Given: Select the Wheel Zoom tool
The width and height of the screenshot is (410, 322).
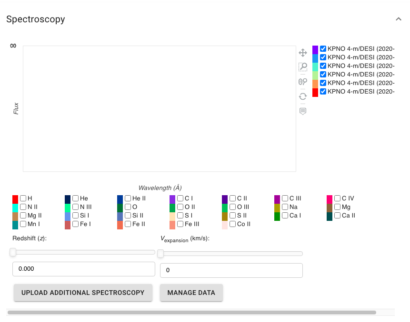Looking at the screenshot, I should coord(303,81).
